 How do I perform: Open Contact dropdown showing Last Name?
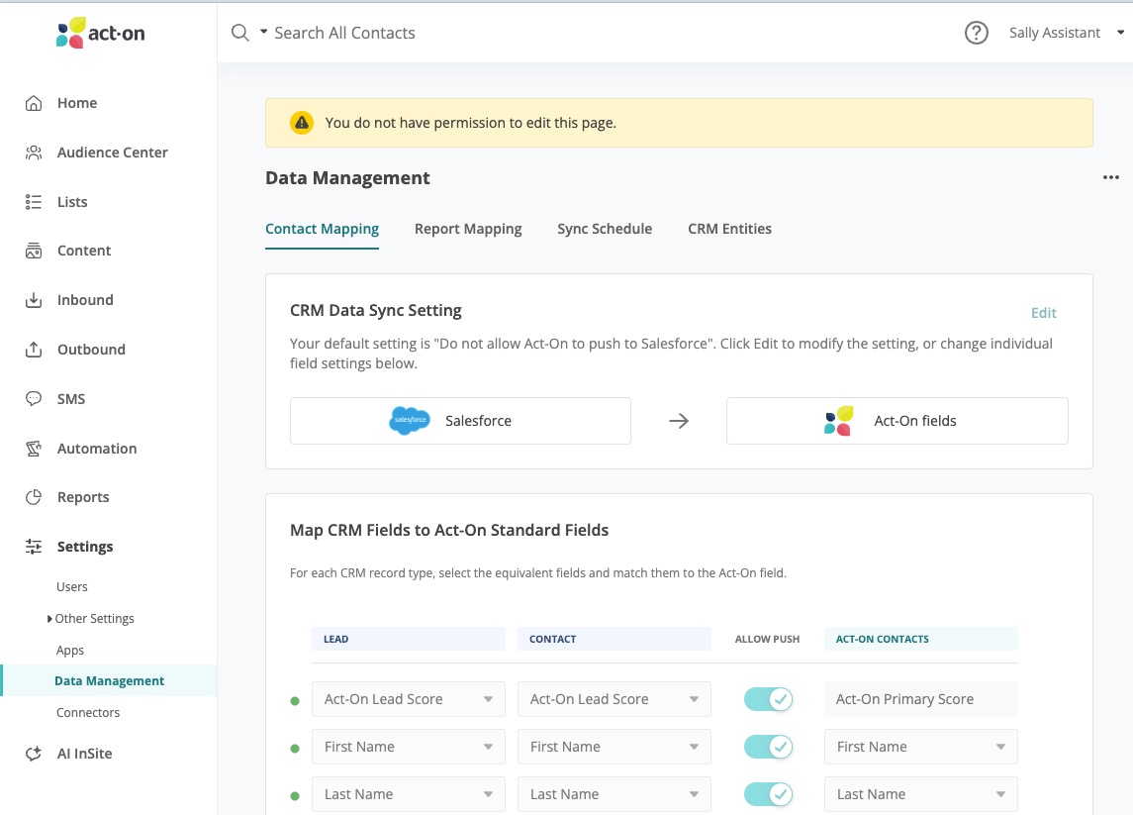coord(614,795)
